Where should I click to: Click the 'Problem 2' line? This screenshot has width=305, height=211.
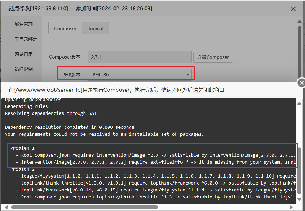(x=22, y=169)
